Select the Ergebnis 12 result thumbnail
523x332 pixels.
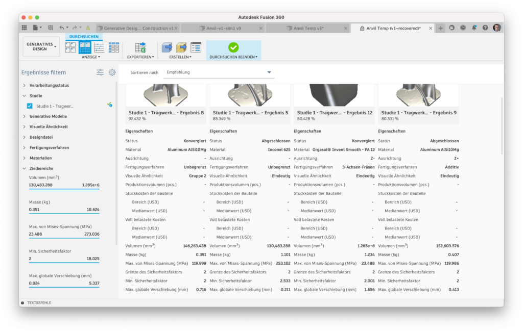(334, 95)
